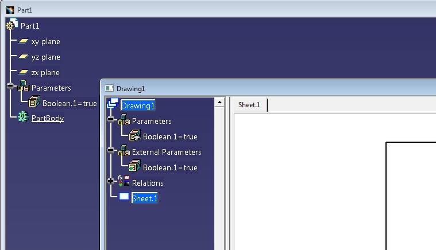Screen dimensions: 436x250
Task: Select 'Boolean.1=true' under Drawing1 Parameters
Action: pos(170,137)
